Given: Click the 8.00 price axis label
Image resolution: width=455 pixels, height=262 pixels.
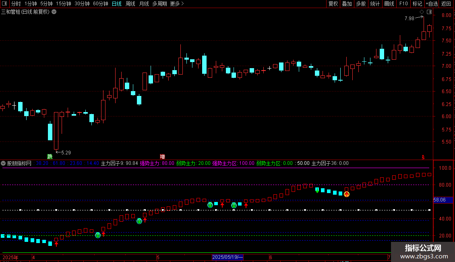Looking at the screenshot, I should click(x=446, y=15).
